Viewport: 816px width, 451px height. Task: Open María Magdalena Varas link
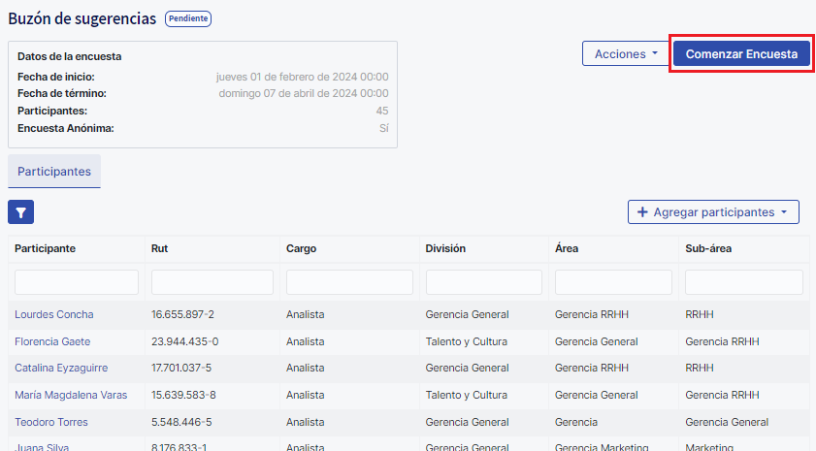pyautogui.click(x=71, y=395)
